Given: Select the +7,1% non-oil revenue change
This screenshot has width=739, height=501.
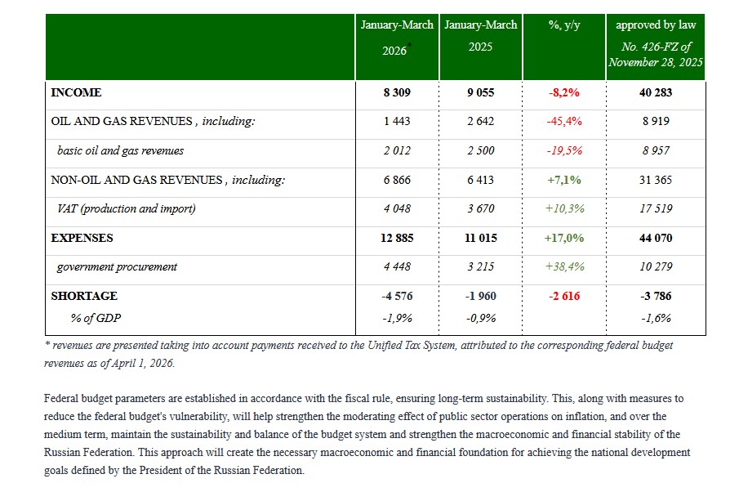Looking at the screenshot, I should (x=564, y=180).
